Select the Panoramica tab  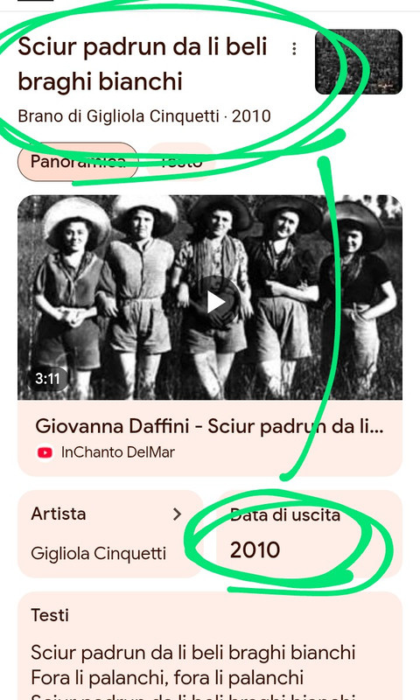(x=78, y=161)
